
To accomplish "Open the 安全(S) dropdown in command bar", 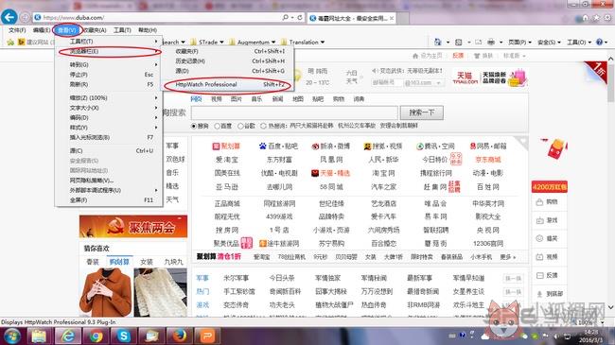I will pyautogui.click(x=549, y=42).
